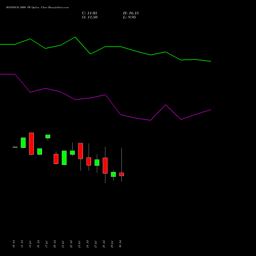Select the high value H: 16.15

coord(131,13)
